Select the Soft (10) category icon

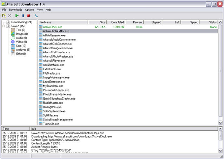13,46
